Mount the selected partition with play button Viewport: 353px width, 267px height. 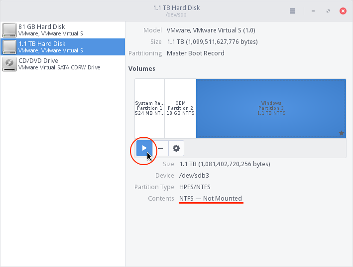point(144,148)
